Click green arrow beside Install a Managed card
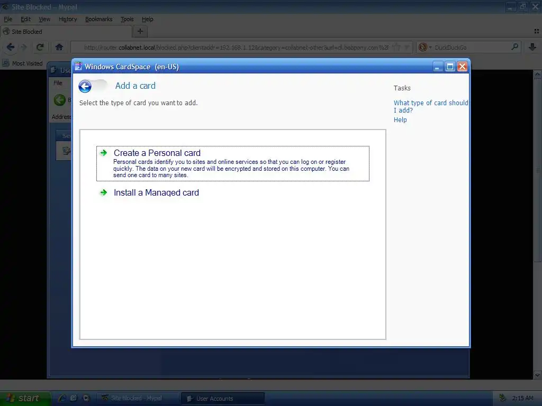This screenshot has height=406, width=542. [x=103, y=192]
